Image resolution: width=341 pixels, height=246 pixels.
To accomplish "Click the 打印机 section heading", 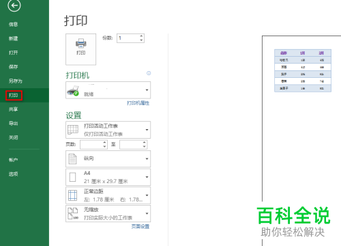I will pos(78,75).
